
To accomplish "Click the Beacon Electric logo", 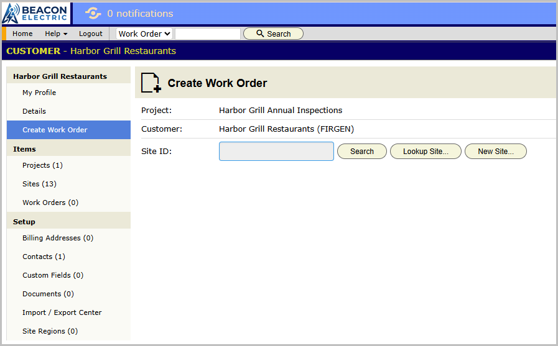I will coord(35,14).
